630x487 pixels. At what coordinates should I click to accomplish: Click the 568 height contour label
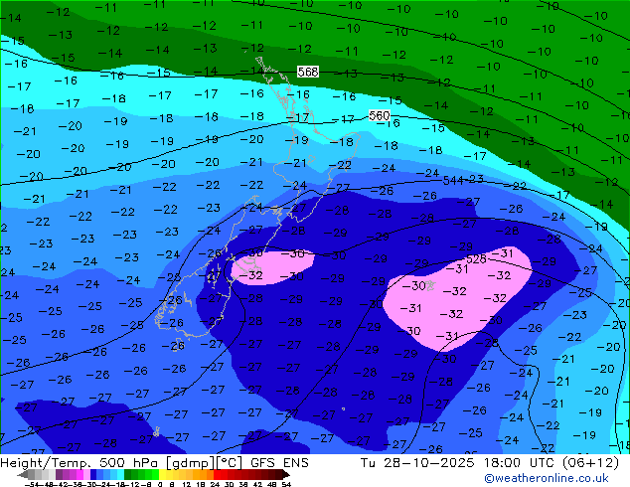(x=308, y=72)
